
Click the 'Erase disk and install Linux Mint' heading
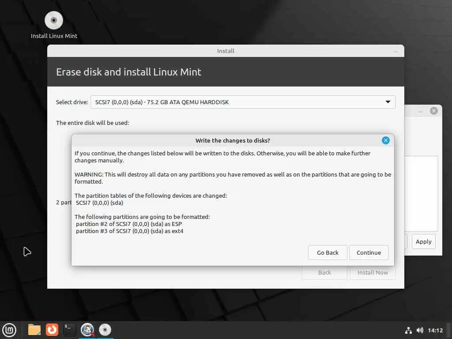pos(128,72)
